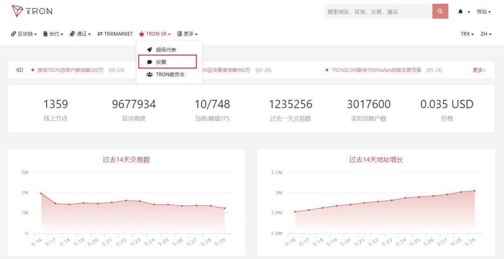Click the 9677934 区块高度 statistic
Viewport: 504px width, 259px height.
134,109
